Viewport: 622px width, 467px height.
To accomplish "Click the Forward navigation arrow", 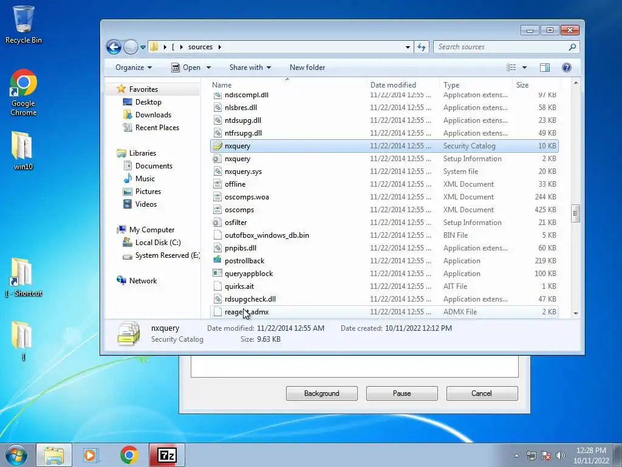I will click(131, 47).
